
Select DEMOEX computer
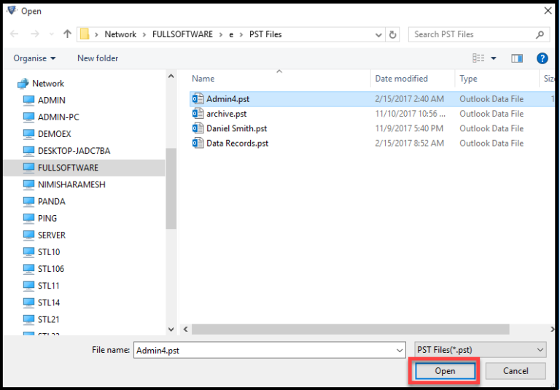click(54, 134)
